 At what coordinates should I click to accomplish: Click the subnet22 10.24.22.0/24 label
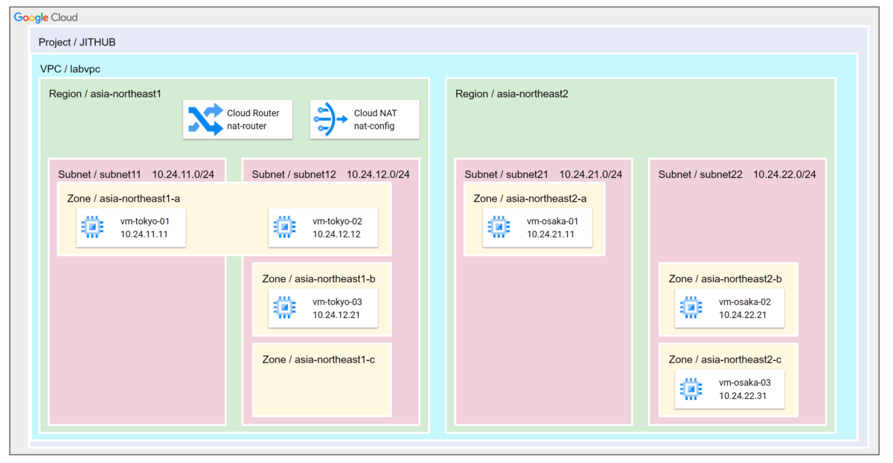tap(737, 174)
